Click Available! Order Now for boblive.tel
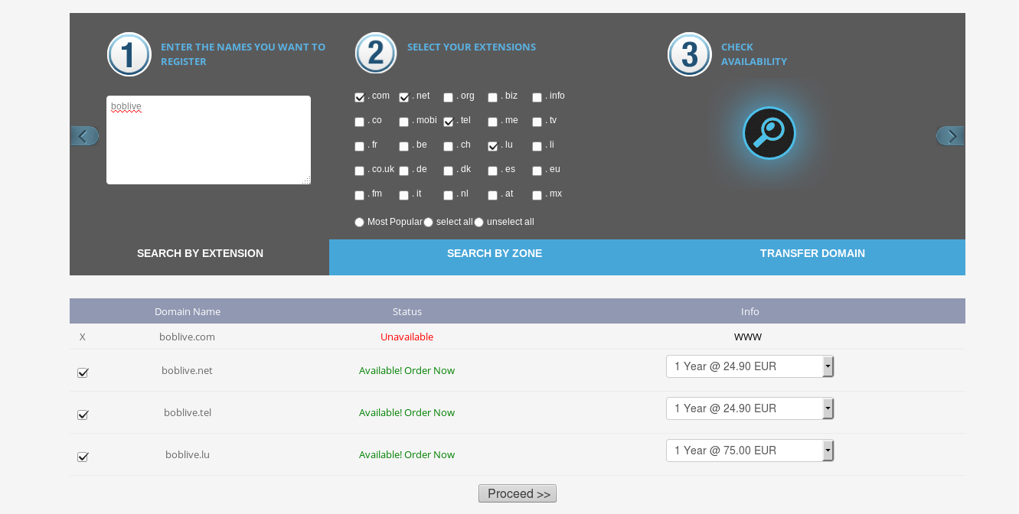The height and width of the screenshot is (514, 1019). (x=407, y=412)
